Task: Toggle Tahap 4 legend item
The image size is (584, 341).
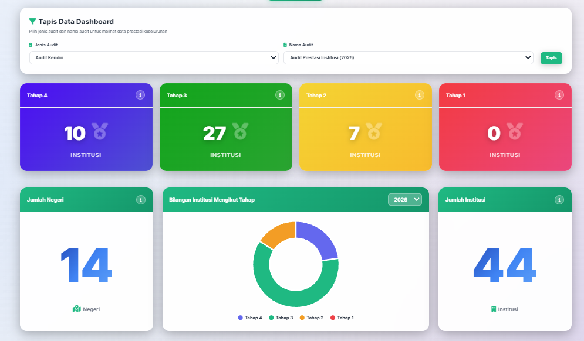Action: pyautogui.click(x=250, y=318)
